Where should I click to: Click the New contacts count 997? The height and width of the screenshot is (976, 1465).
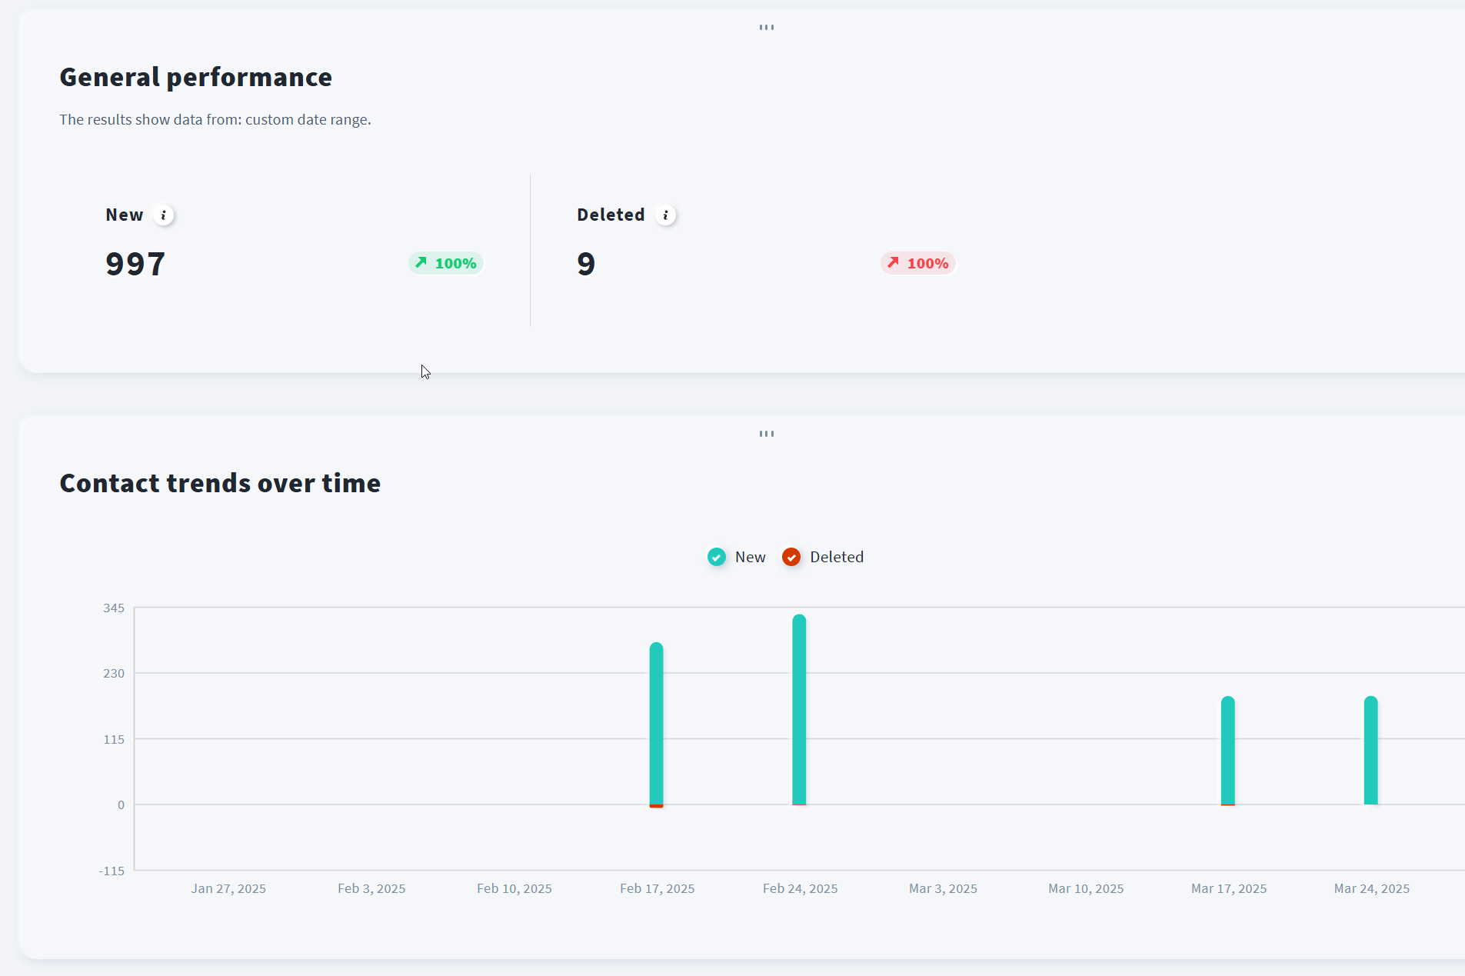pos(135,264)
